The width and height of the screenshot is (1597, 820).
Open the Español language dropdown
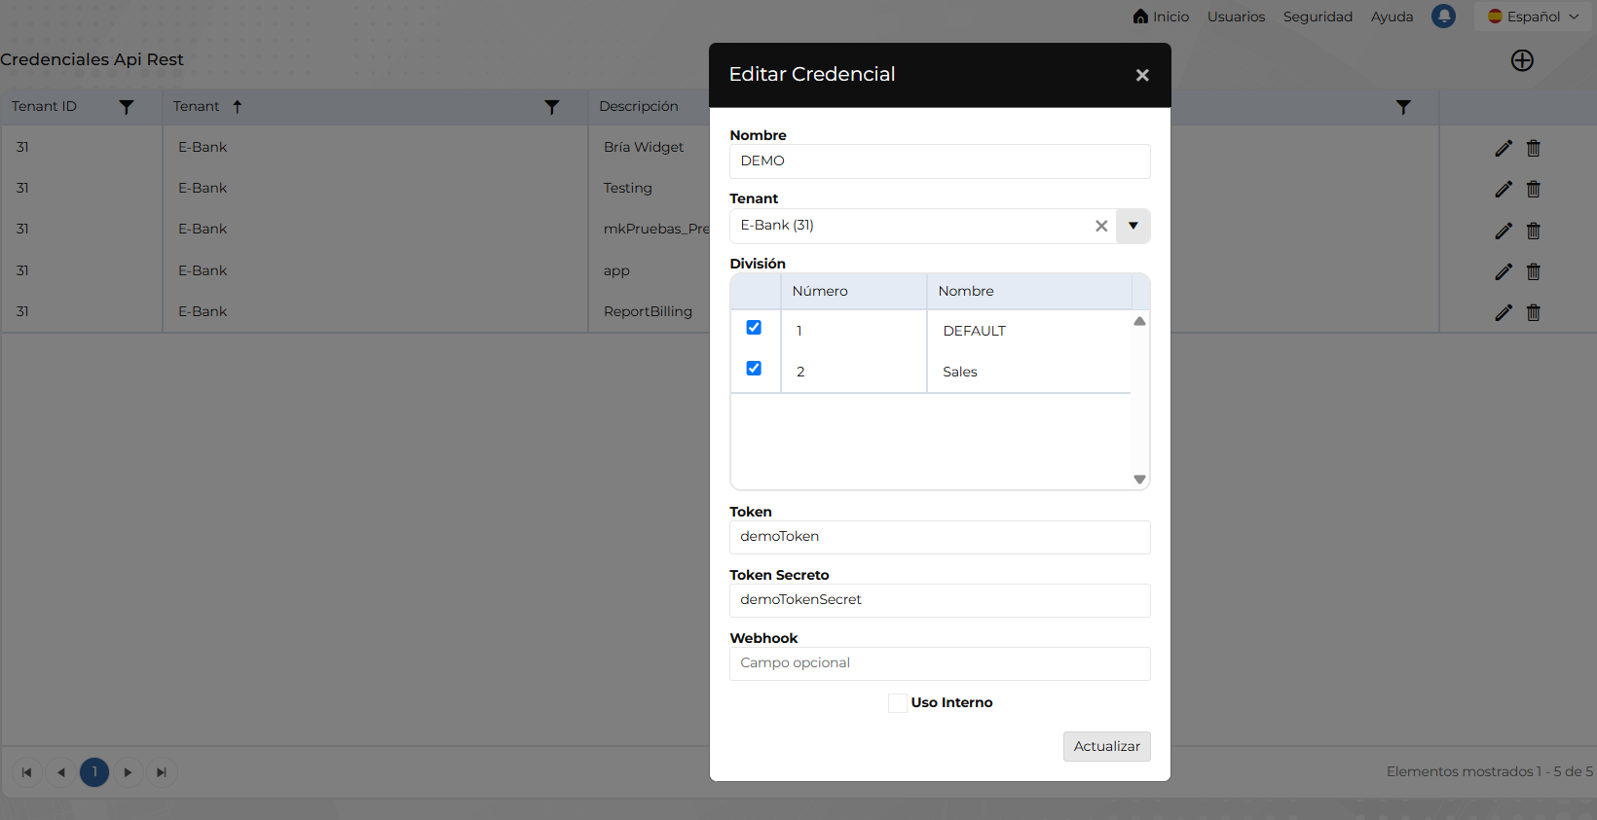[x=1533, y=17]
